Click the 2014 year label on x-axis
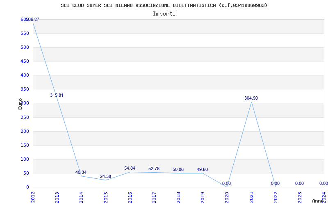Viewport: 328px width, 205px height. 81,198
